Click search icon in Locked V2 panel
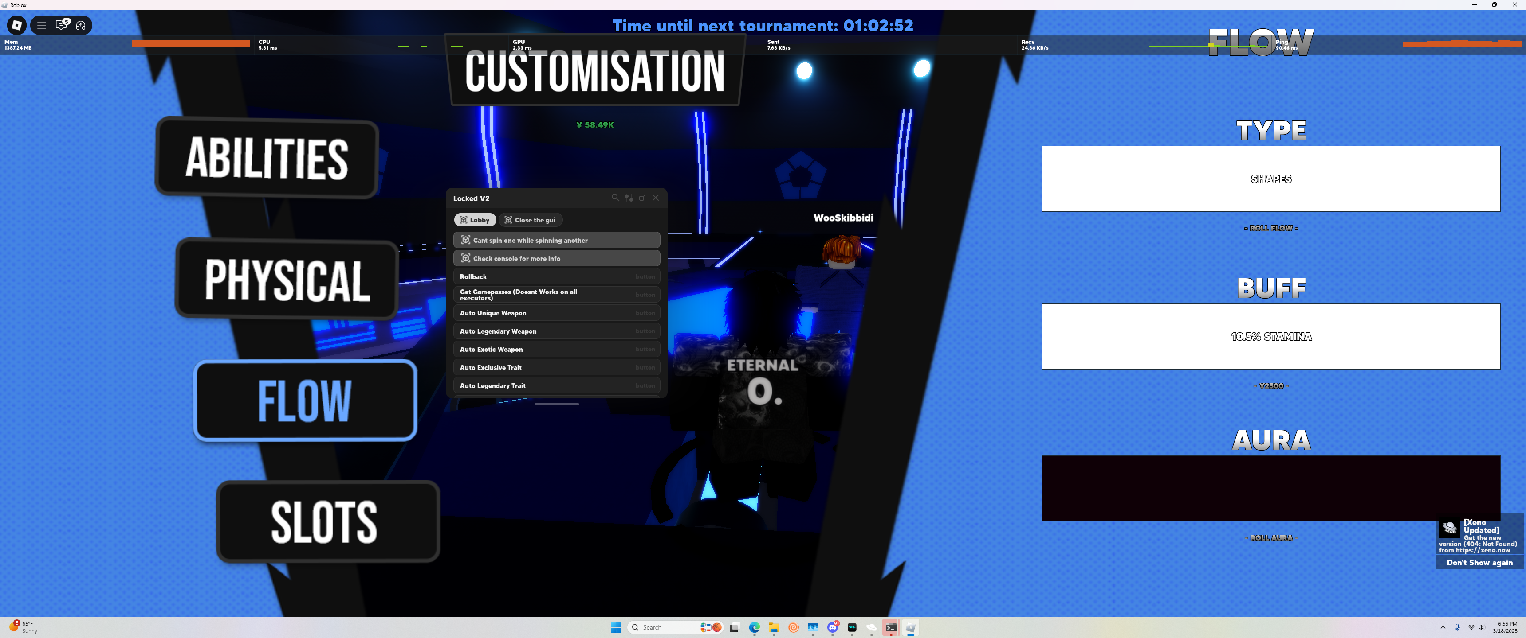The height and width of the screenshot is (638, 1526). pos(615,198)
